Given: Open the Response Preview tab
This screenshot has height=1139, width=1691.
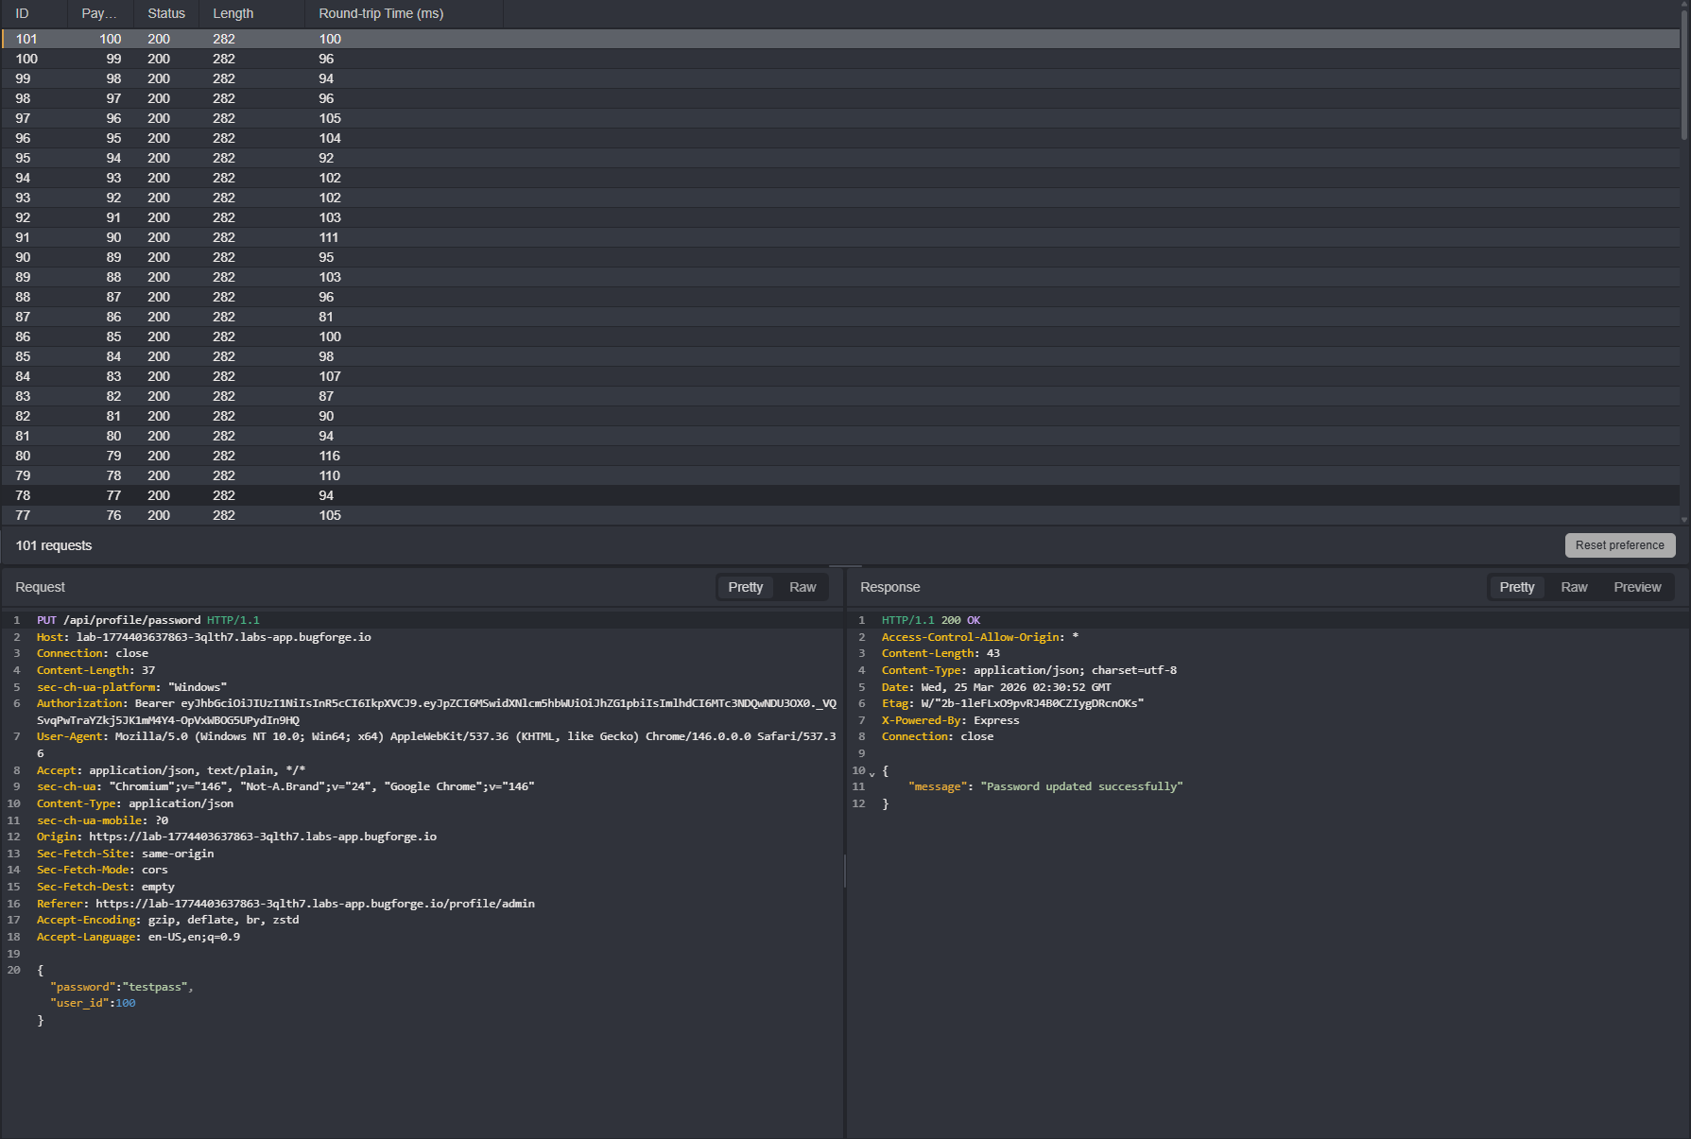Looking at the screenshot, I should [x=1637, y=587].
